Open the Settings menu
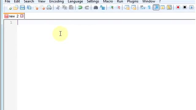The height and width of the screenshot is (110, 196). point(93,2)
